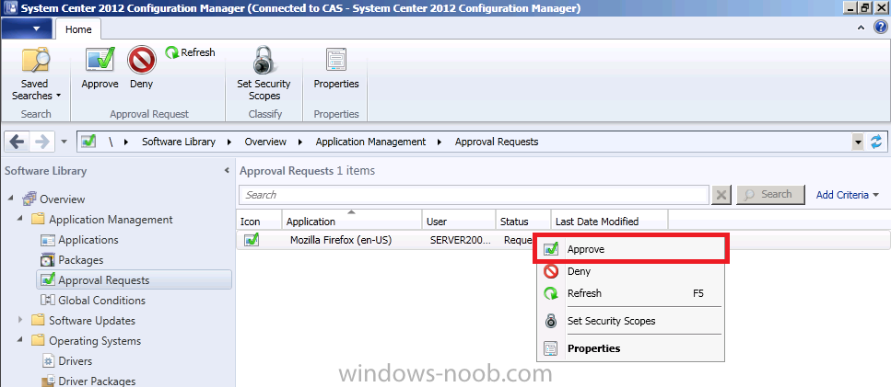Click the Search input field
Viewport: 891px width, 387px height.
[x=474, y=195]
